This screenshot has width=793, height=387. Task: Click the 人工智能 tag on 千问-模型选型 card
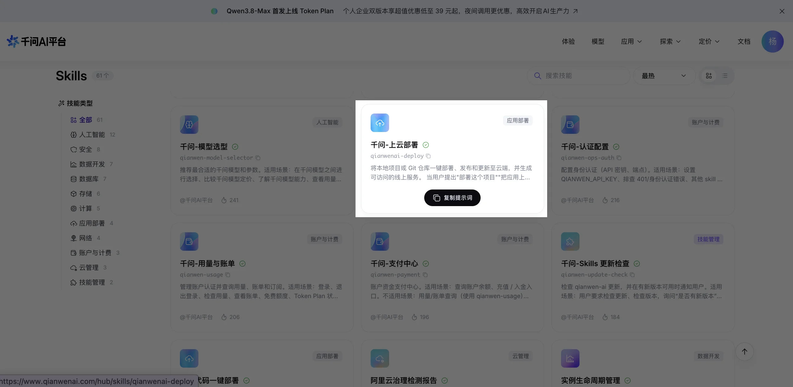327,122
